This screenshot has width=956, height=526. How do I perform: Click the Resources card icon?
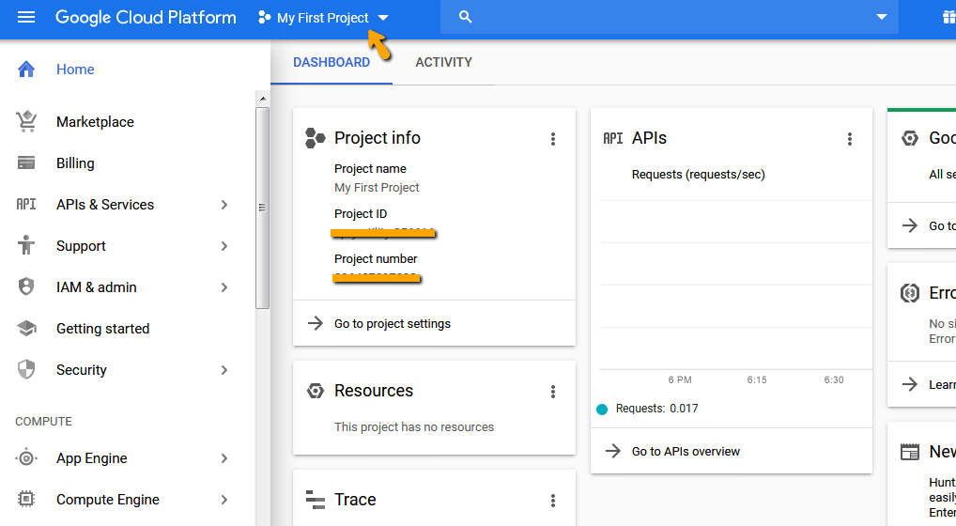[316, 391]
